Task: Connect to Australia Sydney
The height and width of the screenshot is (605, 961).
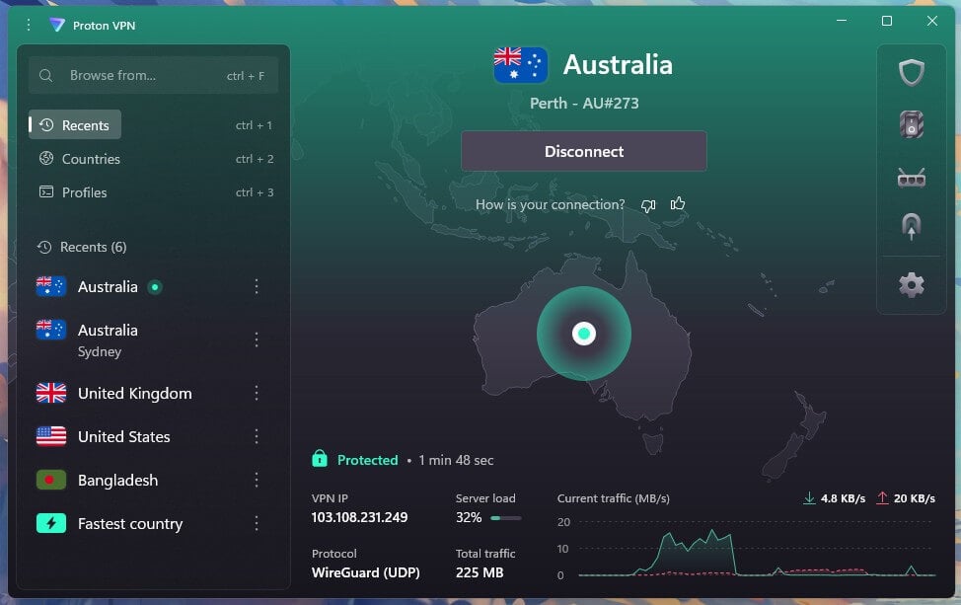Action: pyautogui.click(x=108, y=340)
